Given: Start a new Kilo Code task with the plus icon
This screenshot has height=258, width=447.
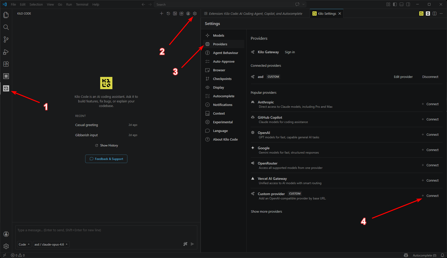Looking at the screenshot, I should 161,13.
